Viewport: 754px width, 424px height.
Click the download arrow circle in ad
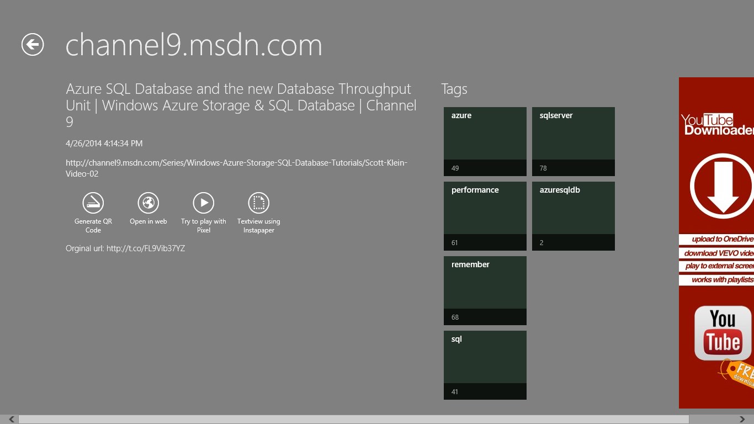(722, 187)
